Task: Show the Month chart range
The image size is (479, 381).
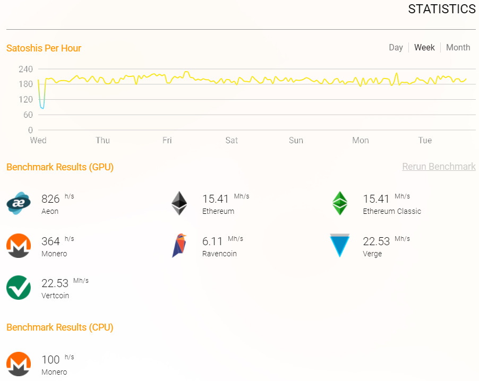Action: (458, 47)
